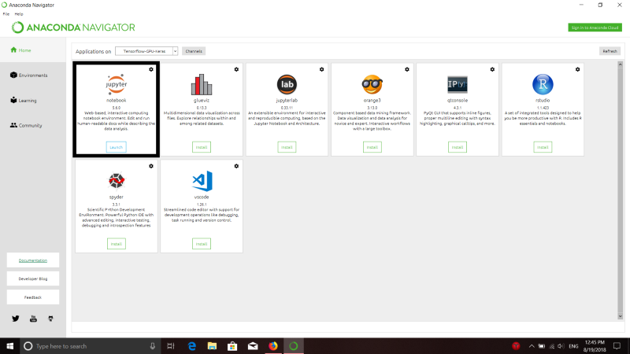Open the Documentation link
630x354 pixels.
click(x=33, y=260)
